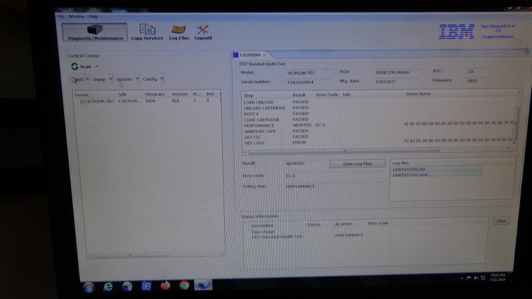The image size is (532, 299).
Task: Open the Windows Start menu
Action: tap(89, 287)
